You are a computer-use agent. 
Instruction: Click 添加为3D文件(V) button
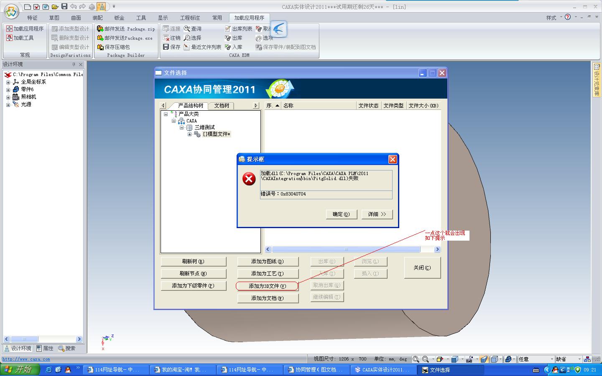pos(267,286)
